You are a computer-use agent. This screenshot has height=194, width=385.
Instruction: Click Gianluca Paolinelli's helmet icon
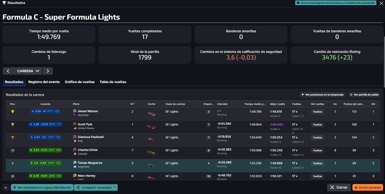pyautogui.click(x=75, y=137)
